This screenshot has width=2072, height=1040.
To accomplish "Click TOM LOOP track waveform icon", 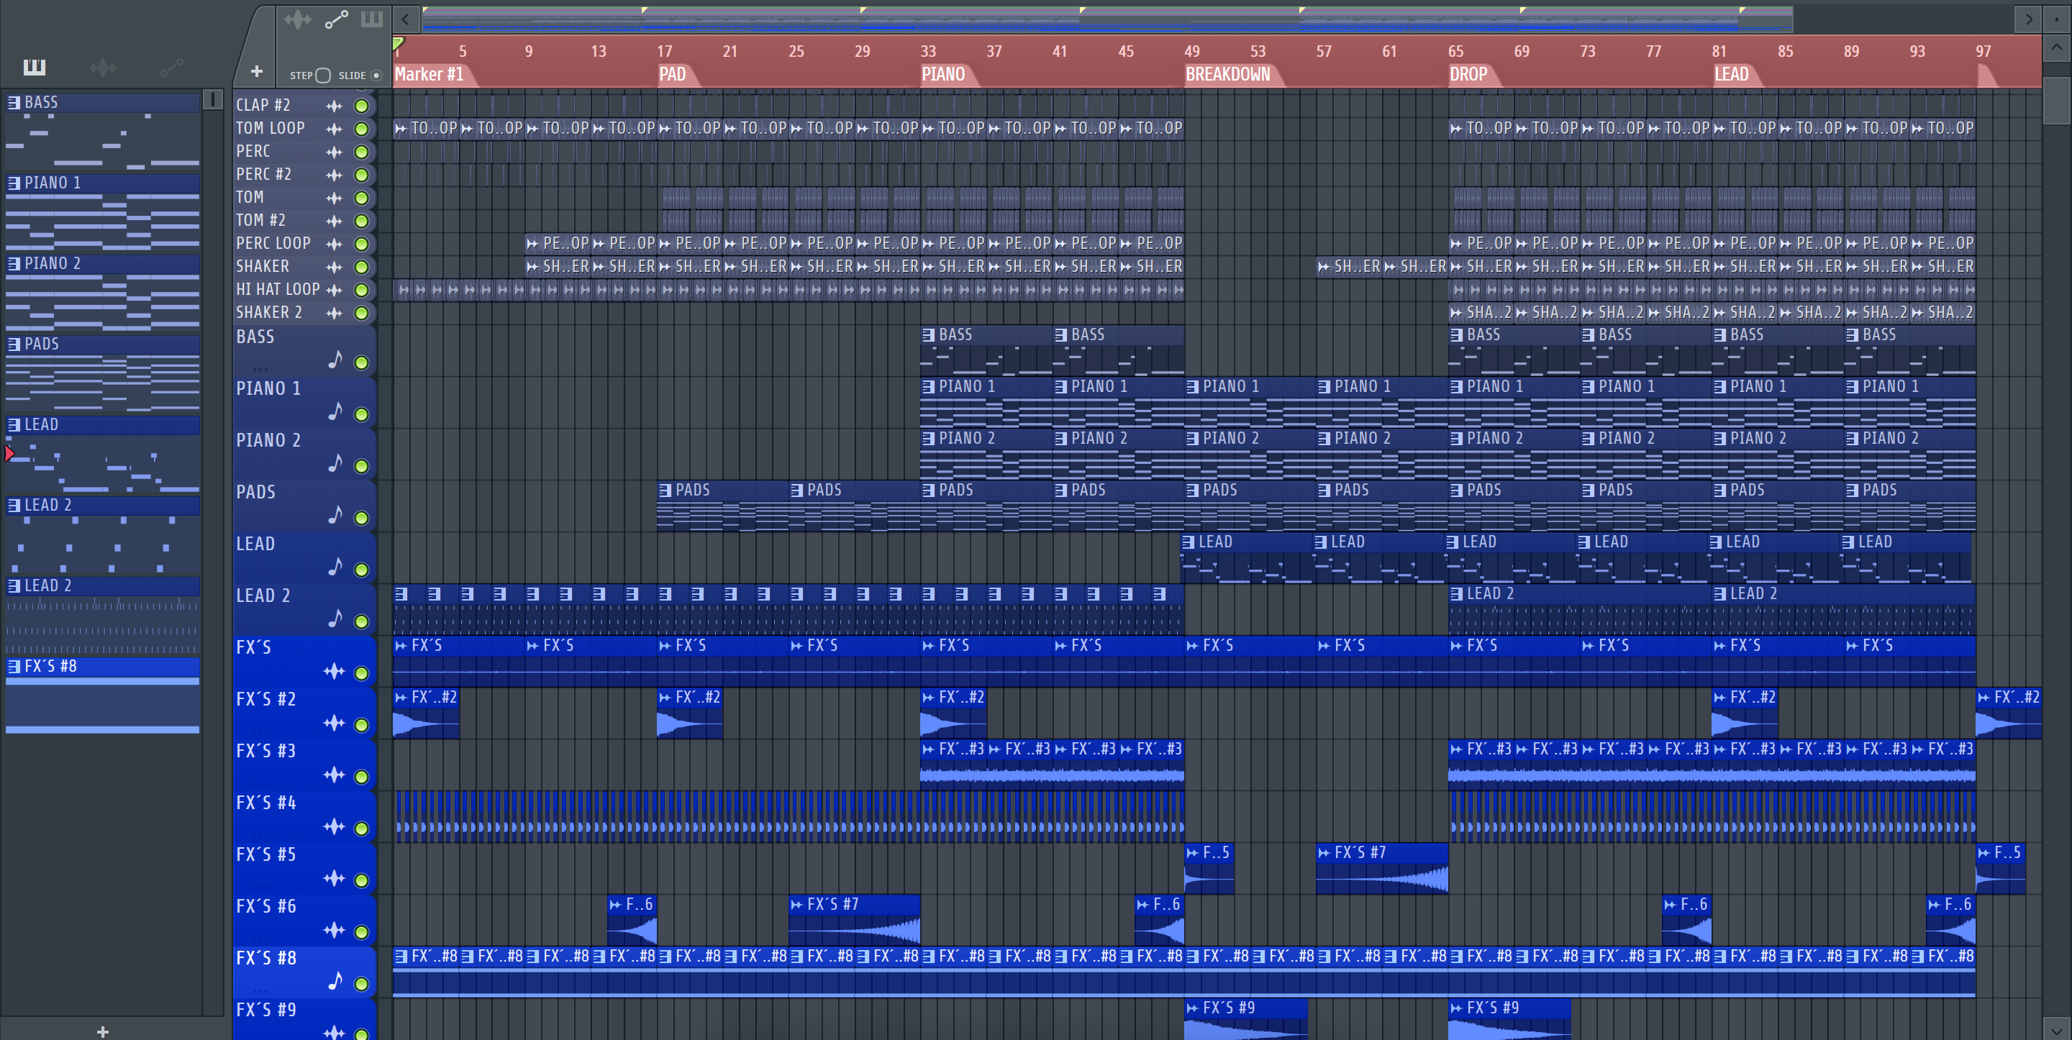I will tap(334, 129).
